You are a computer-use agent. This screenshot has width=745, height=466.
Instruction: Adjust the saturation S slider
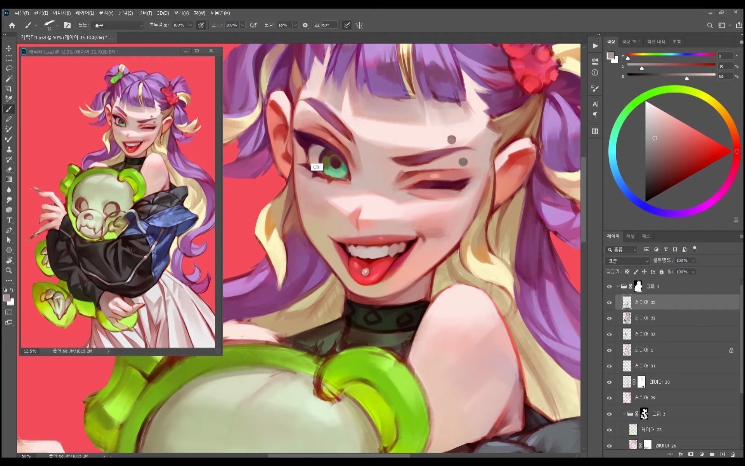(671, 65)
